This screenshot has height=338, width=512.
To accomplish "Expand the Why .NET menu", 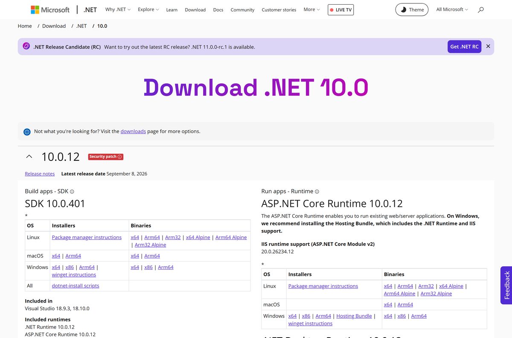I will click(x=118, y=9).
